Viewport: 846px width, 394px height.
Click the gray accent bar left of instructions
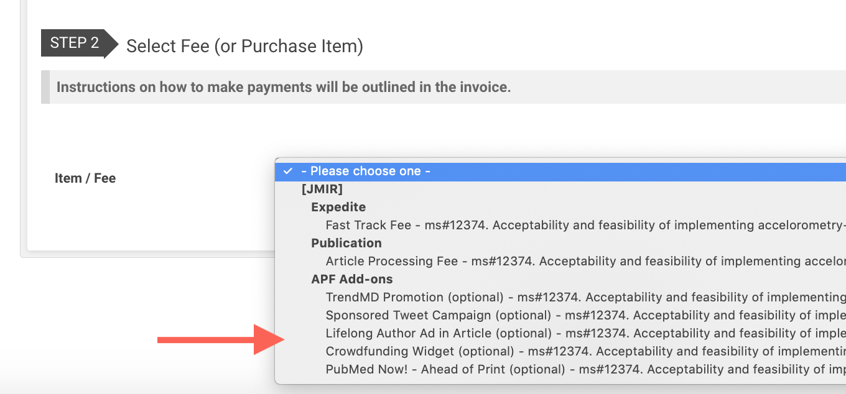45,87
